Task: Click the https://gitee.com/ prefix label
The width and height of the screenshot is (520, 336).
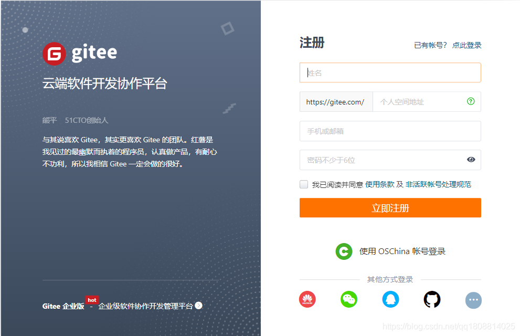Action: pos(335,102)
